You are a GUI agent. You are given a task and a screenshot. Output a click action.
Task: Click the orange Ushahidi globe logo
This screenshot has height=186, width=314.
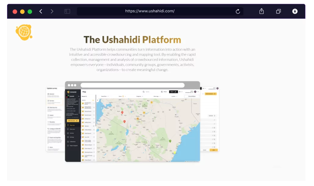(x=24, y=32)
